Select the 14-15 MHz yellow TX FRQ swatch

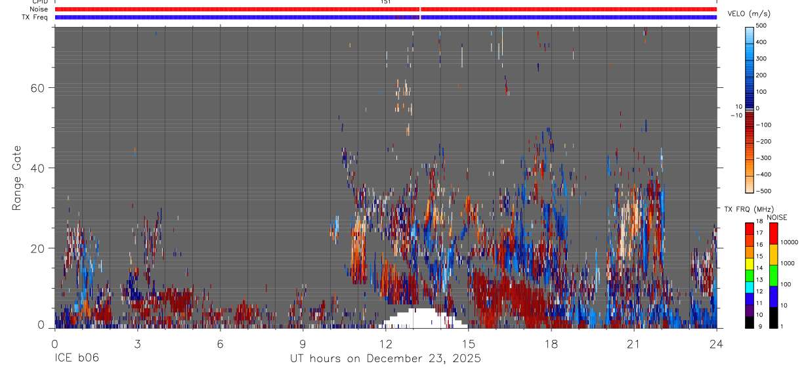749,263
